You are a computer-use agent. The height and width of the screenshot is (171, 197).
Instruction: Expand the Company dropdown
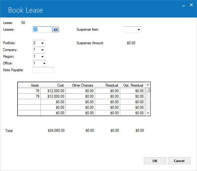pos(39,50)
